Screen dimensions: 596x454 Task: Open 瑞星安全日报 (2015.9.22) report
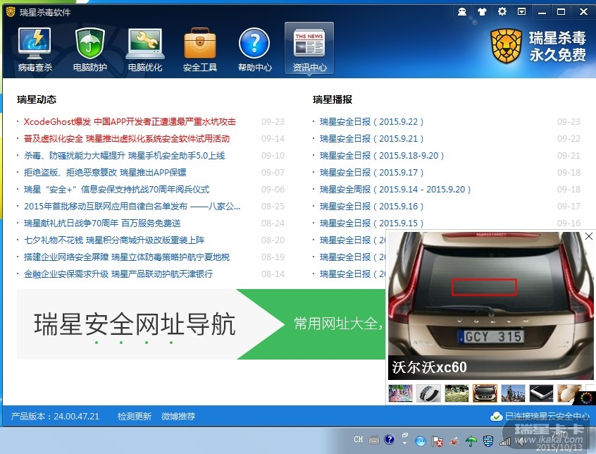coord(371,122)
